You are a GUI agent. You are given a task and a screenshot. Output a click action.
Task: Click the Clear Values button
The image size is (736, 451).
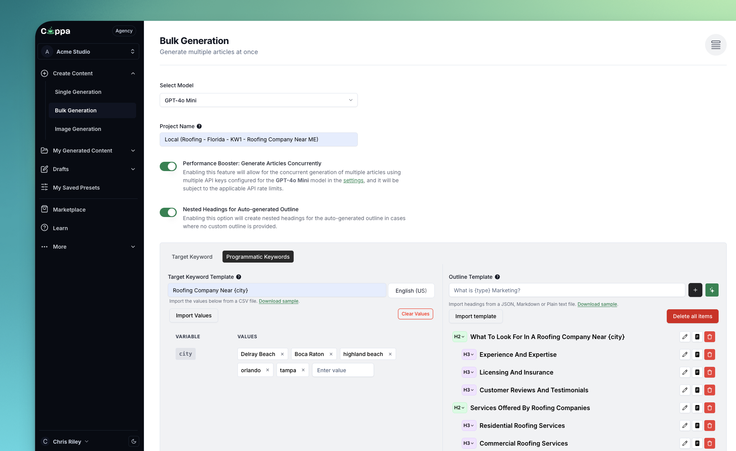click(415, 314)
